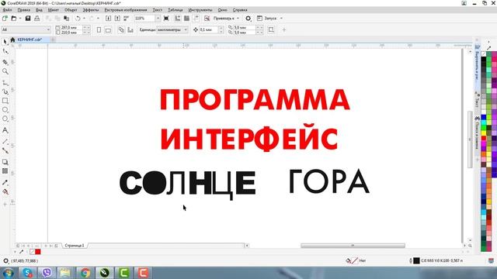Open Options via the gear icon
This screenshot has width=497, height=279.
tap(248, 19)
